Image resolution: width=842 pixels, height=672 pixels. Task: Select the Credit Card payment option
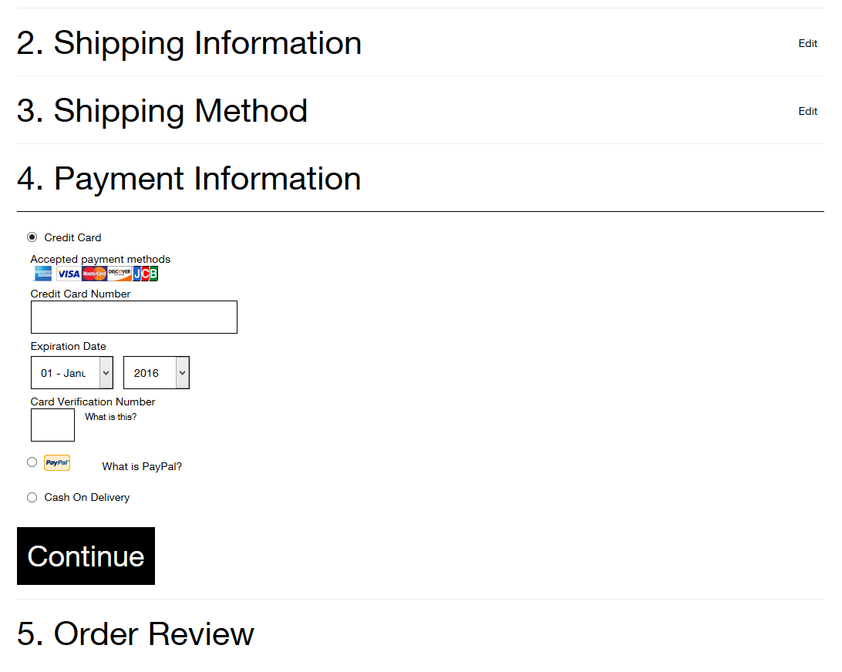32,237
